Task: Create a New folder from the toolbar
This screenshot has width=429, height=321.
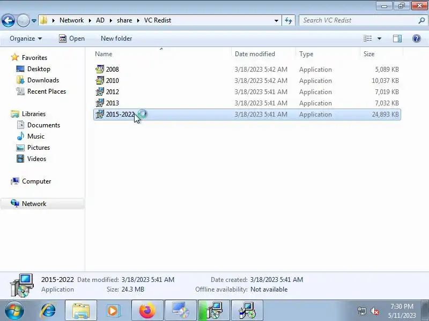Action: (x=116, y=39)
